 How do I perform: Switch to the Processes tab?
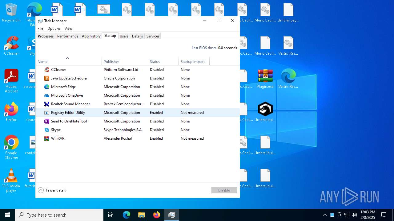pyautogui.click(x=46, y=36)
